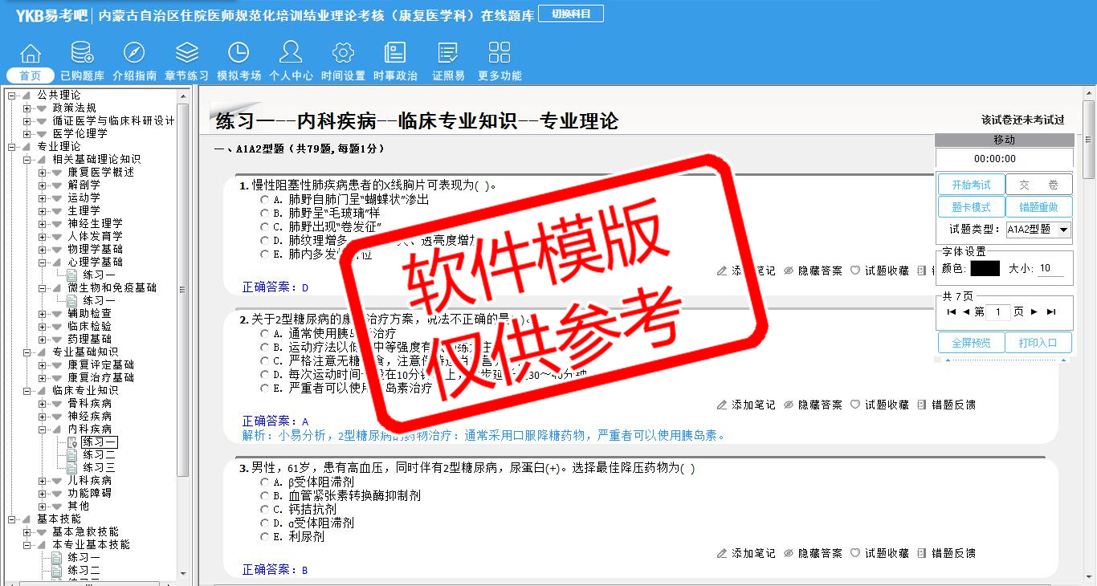Click the 介绍指南 compass icon
This screenshot has height=586, width=1097.
(x=134, y=54)
